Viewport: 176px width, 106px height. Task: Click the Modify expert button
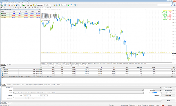(168, 96)
